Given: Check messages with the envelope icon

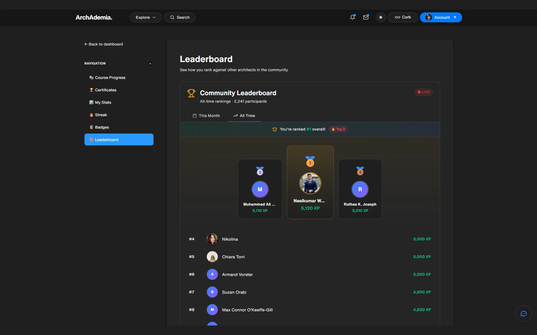Looking at the screenshot, I should pyautogui.click(x=366, y=17).
